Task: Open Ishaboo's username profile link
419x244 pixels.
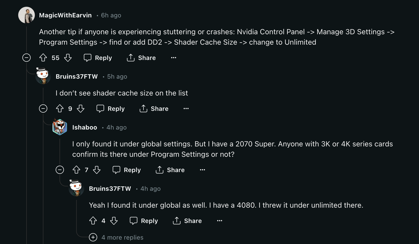Action: 85,127
